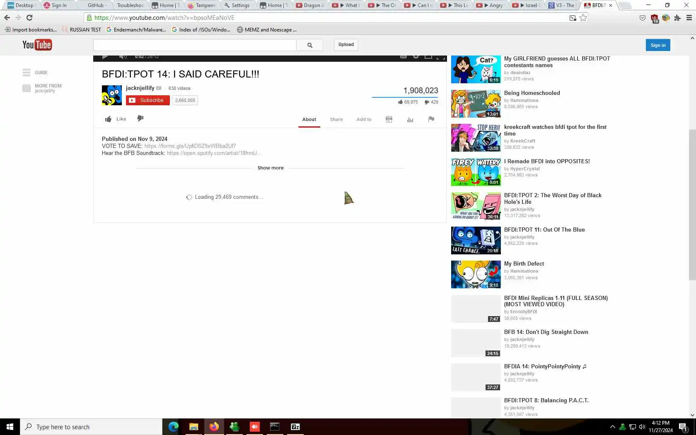
Task: Open the Spotify BFB Soundtrack link
Action: click(x=214, y=153)
